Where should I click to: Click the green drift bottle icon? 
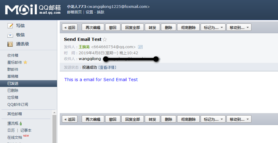(21, 123)
